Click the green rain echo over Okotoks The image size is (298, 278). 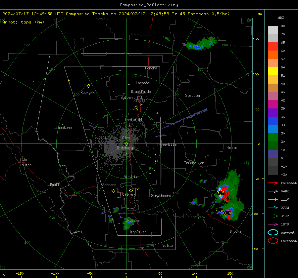pyautogui.click(x=128, y=224)
